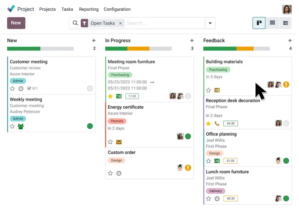
Task: Remove the Open Tasks filter
Action: [x=120, y=23]
